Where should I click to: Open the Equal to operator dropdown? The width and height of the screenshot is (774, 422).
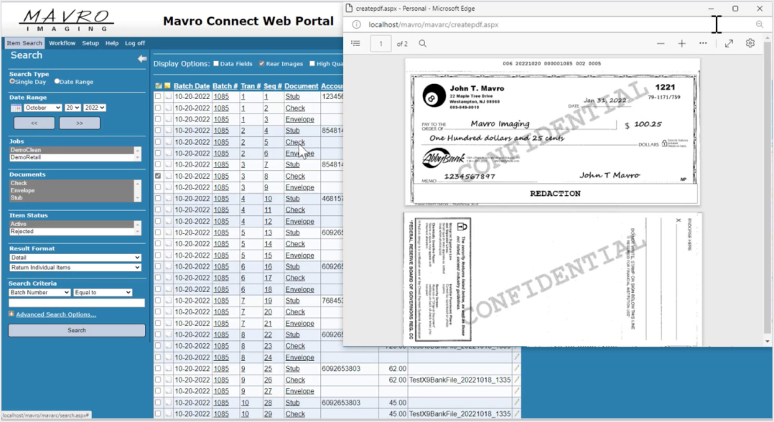103,293
